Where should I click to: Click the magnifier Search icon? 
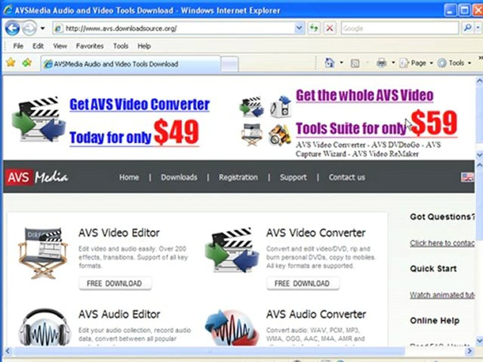pyautogui.click(x=467, y=28)
